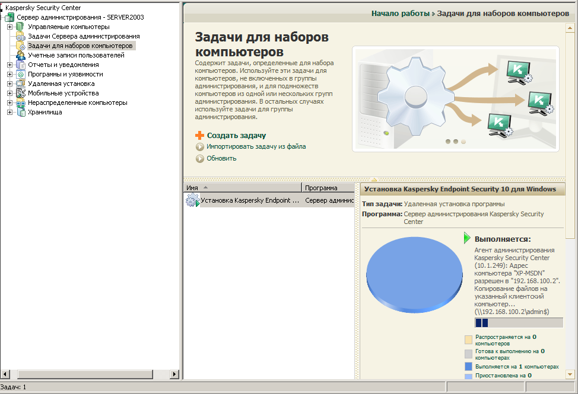The image size is (578, 394).
Task: Click the second dot of the banner carousel
Action: [456, 141]
